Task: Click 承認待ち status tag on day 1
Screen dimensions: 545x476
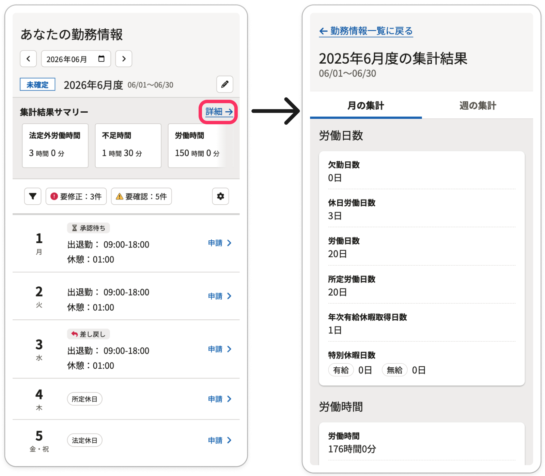Action: tap(89, 228)
